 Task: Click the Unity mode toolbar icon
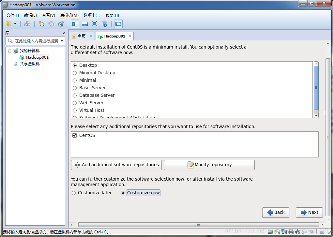tap(104, 24)
